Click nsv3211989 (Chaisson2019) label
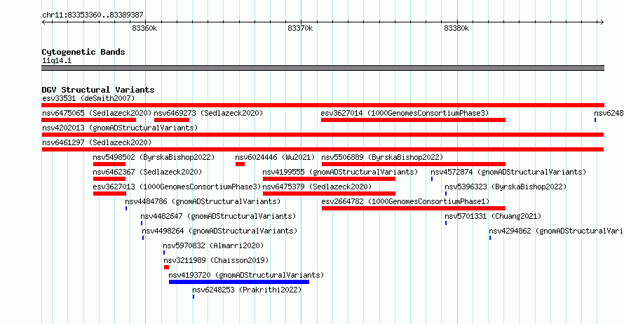The width and height of the screenshot is (624, 324). click(x=216, y=260)
